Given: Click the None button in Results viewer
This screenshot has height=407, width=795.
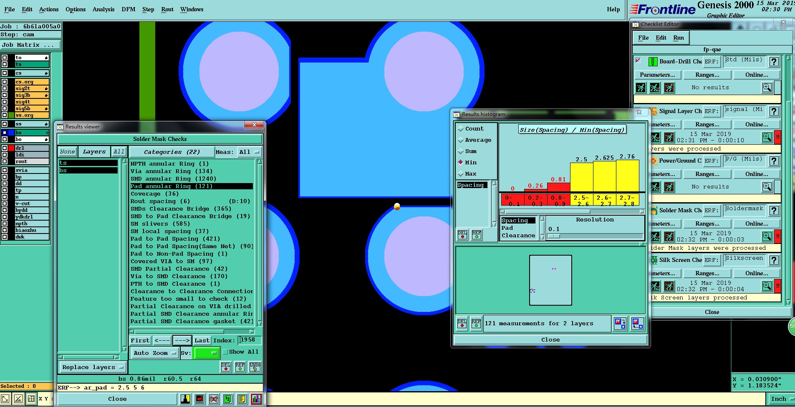Looking at the screenshot, I should [67, 152].
